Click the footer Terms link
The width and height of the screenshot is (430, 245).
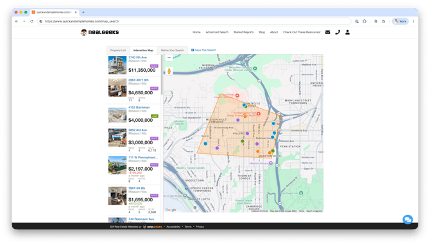click(x=188, y=226)
